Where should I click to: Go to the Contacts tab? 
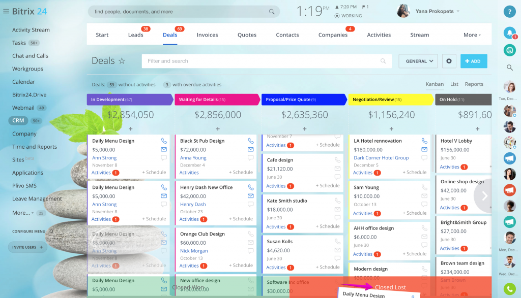tap(287, 35)
